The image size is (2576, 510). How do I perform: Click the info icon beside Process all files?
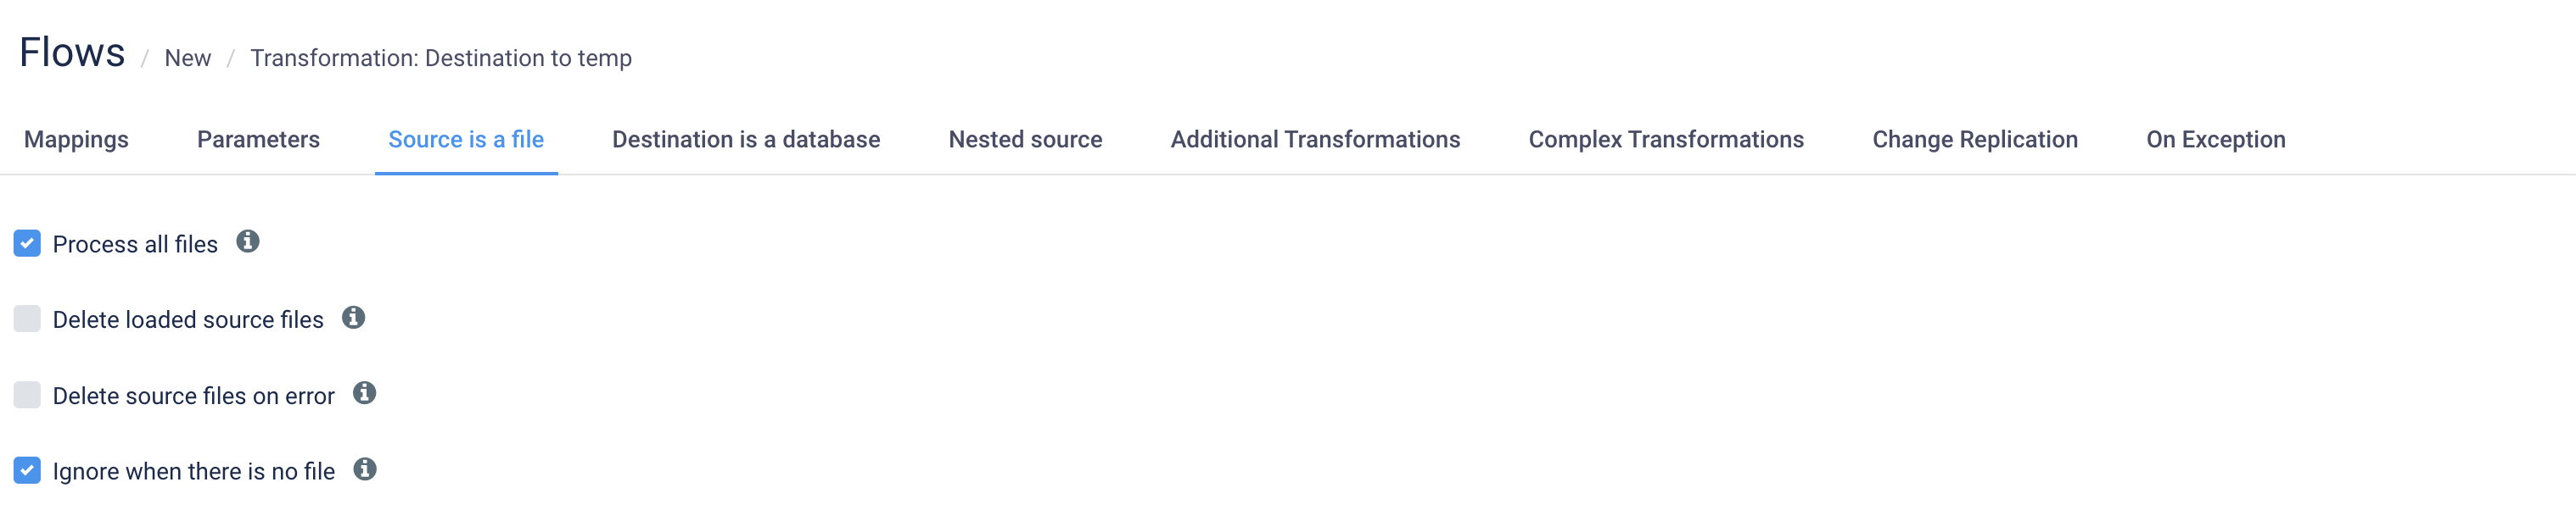247,241
